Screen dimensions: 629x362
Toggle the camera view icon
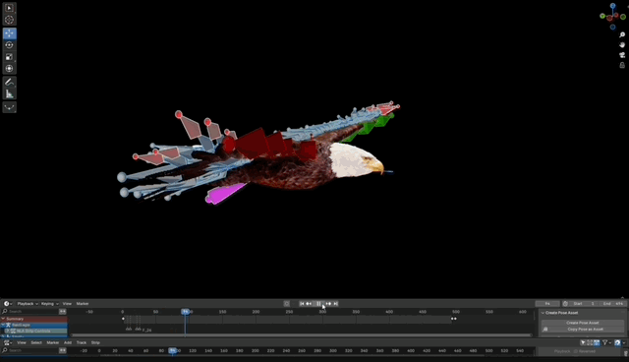[x=622, y=55]
